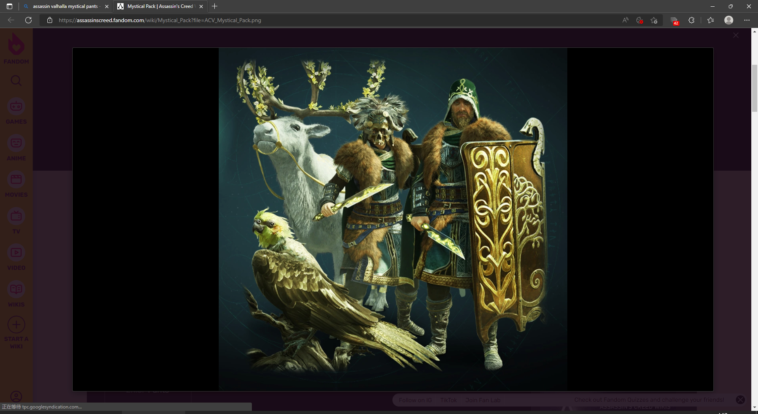Open the Wikis section in sidebar
758x414 pixels.
(16, 294)
